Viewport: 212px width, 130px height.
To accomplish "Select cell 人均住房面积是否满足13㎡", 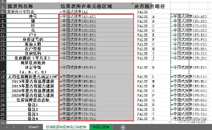I will (x=32, y=77).
